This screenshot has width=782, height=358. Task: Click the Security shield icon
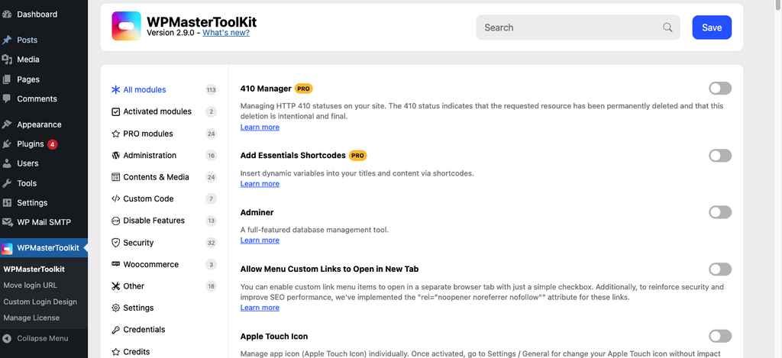pos(116,243)
